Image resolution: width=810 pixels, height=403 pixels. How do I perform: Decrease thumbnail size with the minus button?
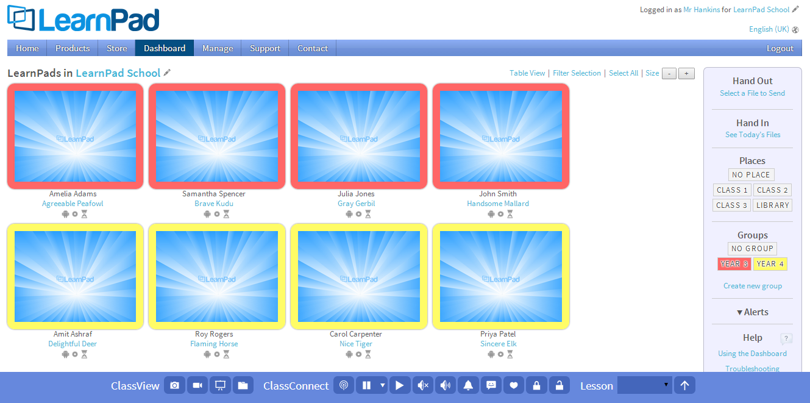pyautogui.click(x=669, y=73)
